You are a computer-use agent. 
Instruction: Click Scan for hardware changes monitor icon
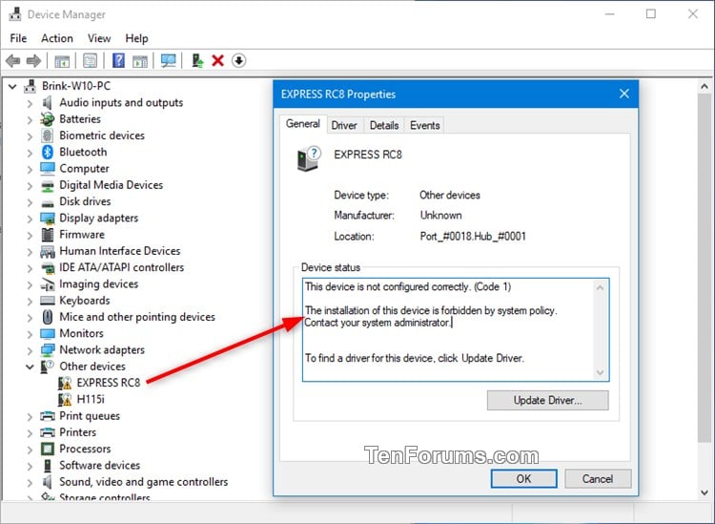coord(168,60)
